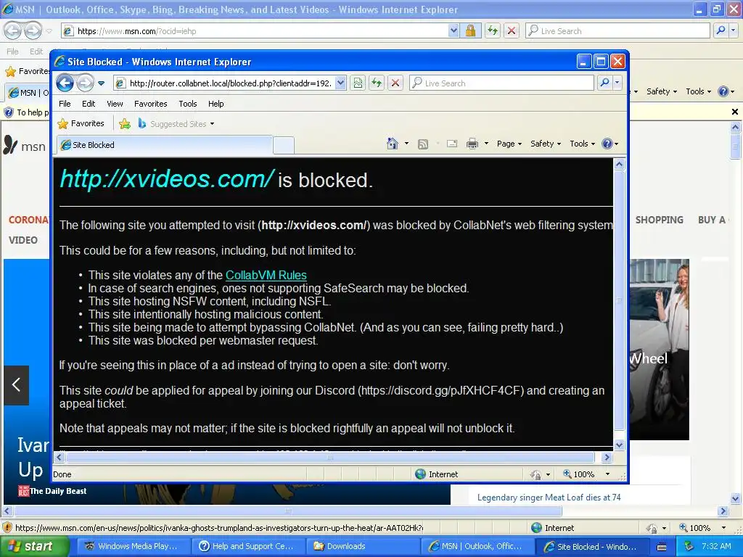The height and width of the screenshot is (557, 743).
Task: Expand address bar history in Site Blocked window
Action: click(340, 83)
